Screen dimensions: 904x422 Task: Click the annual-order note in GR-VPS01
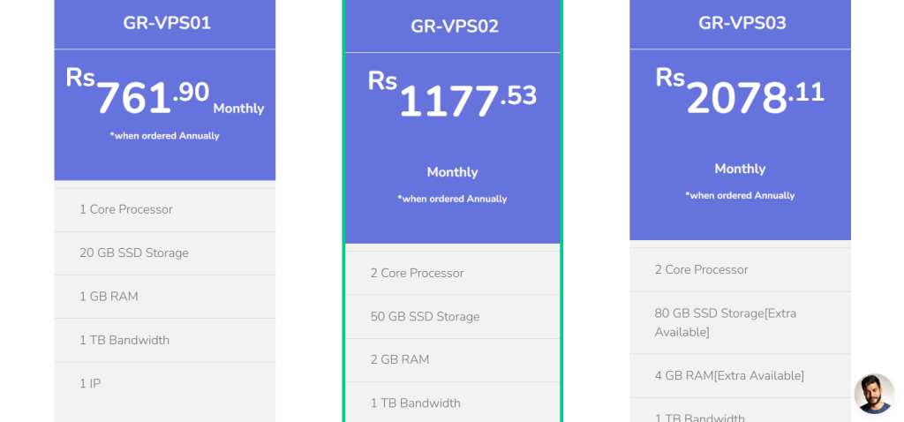(165, 136)
